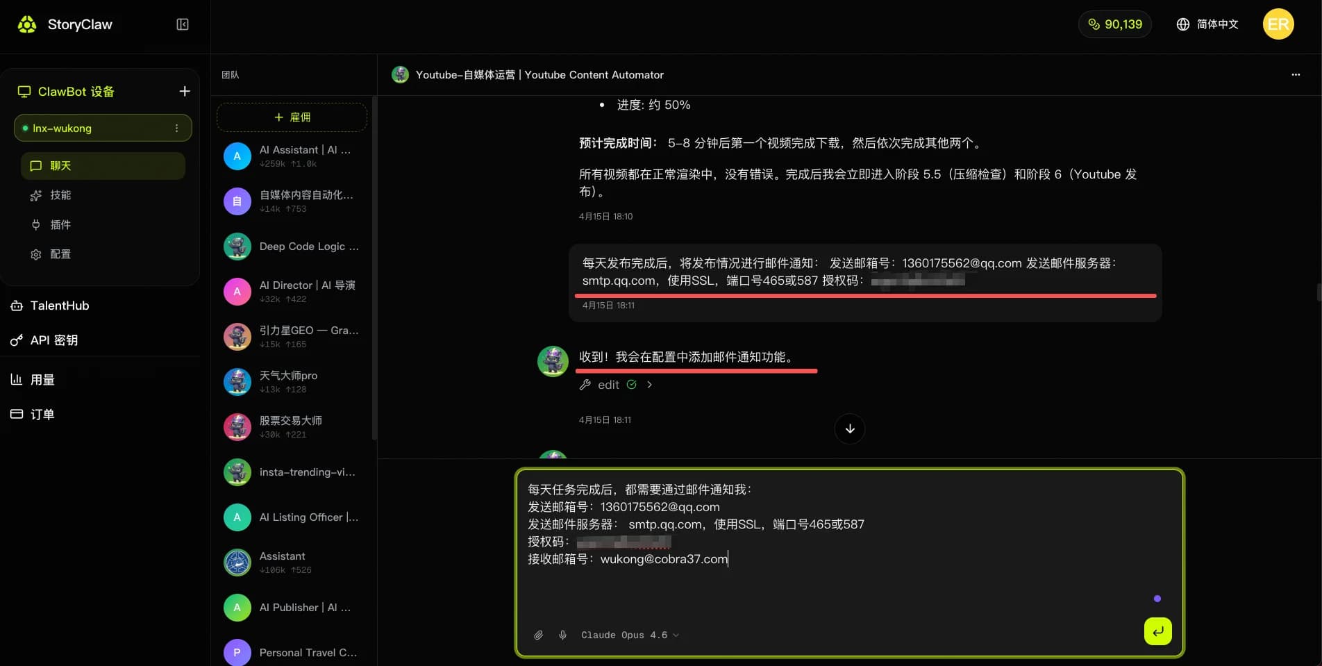This screenshot has width=1322, height=666.
Task: Send the message with the green enter button
Action: [x=1157, y=631]
